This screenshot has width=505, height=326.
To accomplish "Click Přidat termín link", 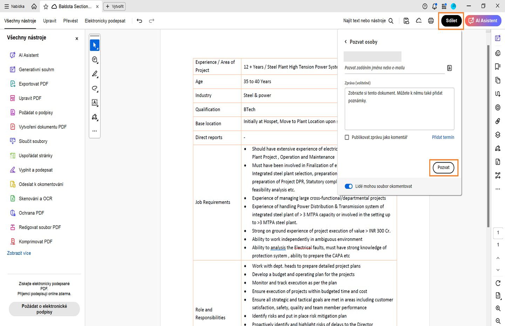I will (443, 137).
